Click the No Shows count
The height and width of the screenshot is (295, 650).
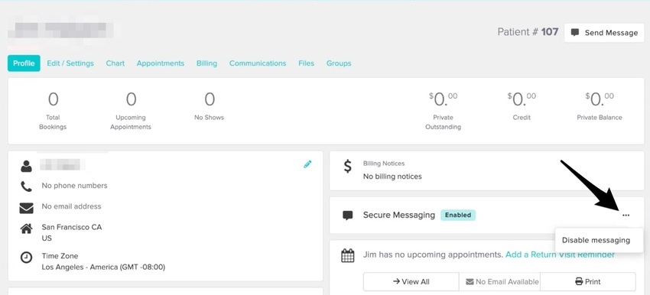210,99
